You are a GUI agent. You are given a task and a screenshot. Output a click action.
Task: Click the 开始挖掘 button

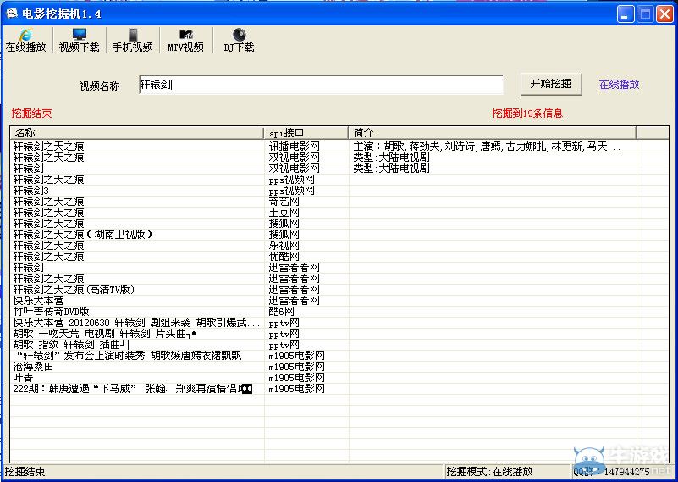tap(551, 84)
